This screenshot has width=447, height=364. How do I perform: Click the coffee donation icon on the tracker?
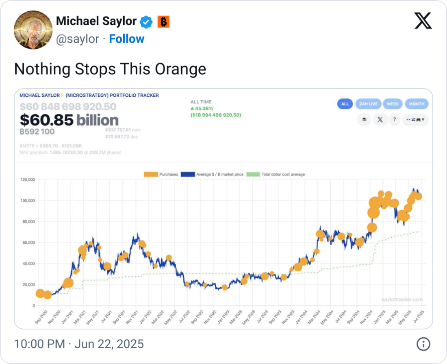[364, 119]
